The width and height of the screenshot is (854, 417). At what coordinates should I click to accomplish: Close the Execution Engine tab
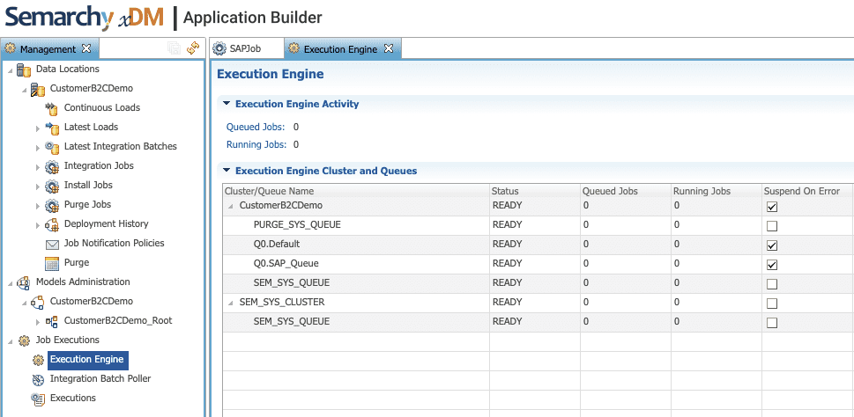click(x=389, y=48)
